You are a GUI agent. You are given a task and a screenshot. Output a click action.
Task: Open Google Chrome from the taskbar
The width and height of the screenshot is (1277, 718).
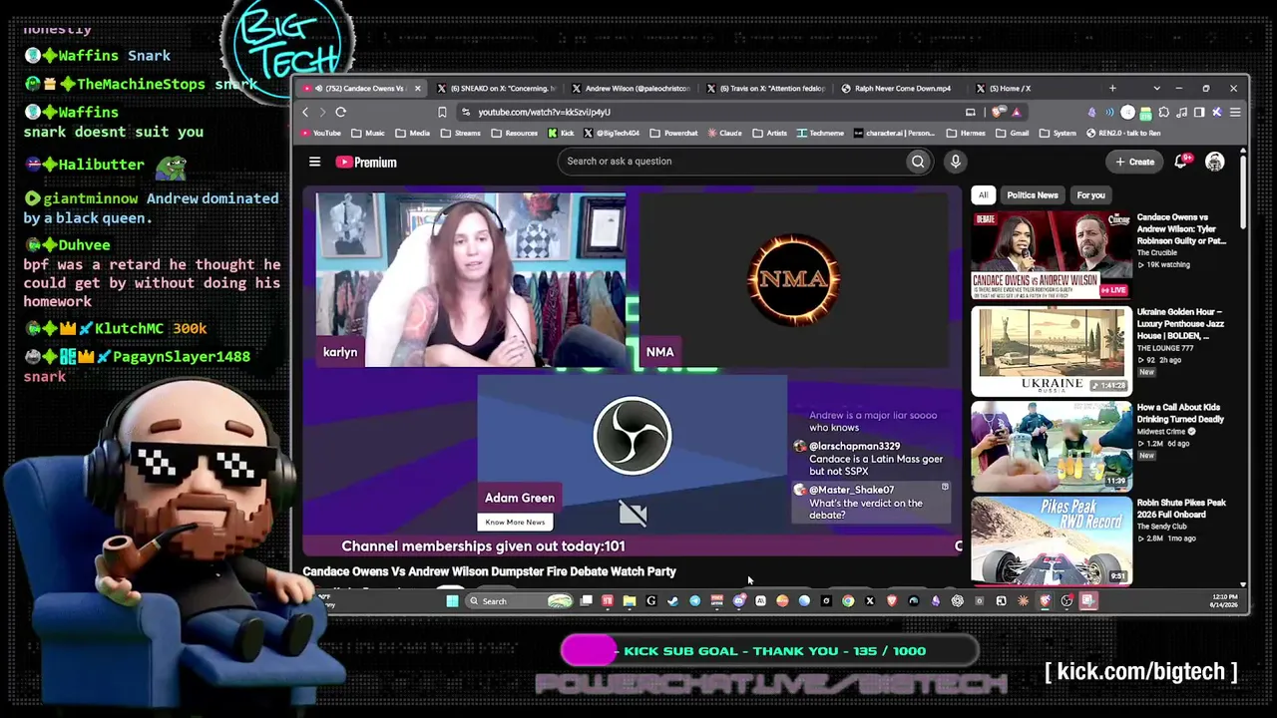(848, 601)
